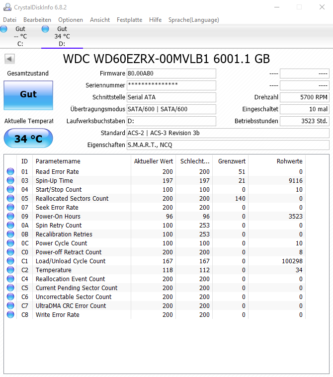Click status orb for Power Cycle Count

pyautogui.click(x=10, y=243)
